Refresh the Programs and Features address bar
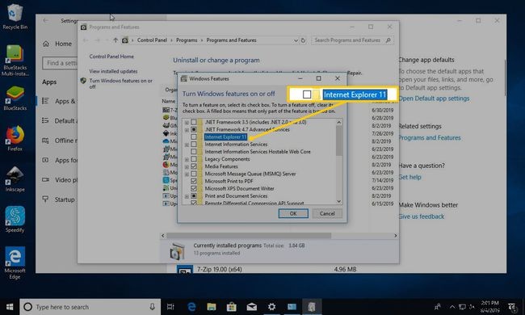The height and width of the screenshot is (315, 525). coord(304,40)
